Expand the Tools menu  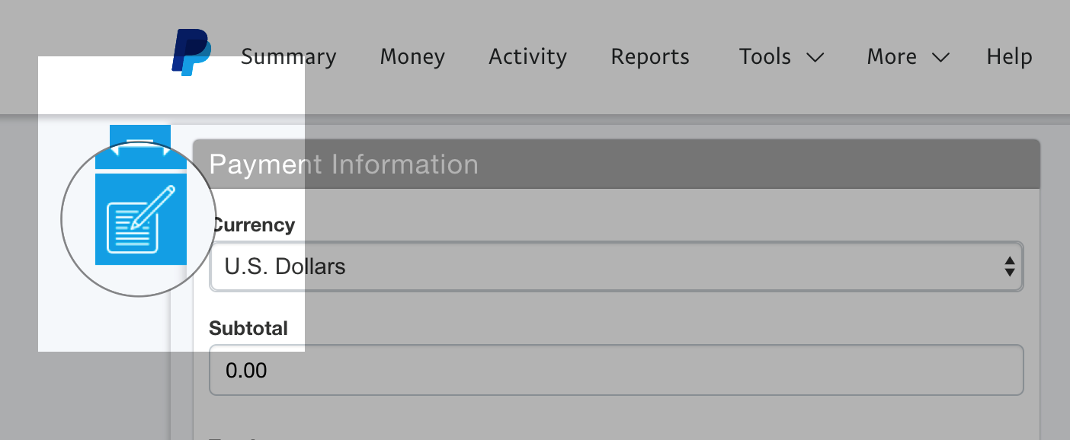point(765,57)
